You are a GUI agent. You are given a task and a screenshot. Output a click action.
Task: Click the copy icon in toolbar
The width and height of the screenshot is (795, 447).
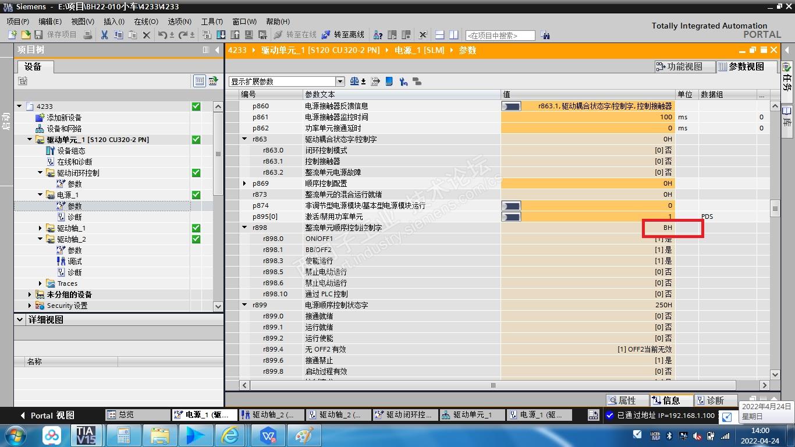pyautogui.click(x=118, y=35)
